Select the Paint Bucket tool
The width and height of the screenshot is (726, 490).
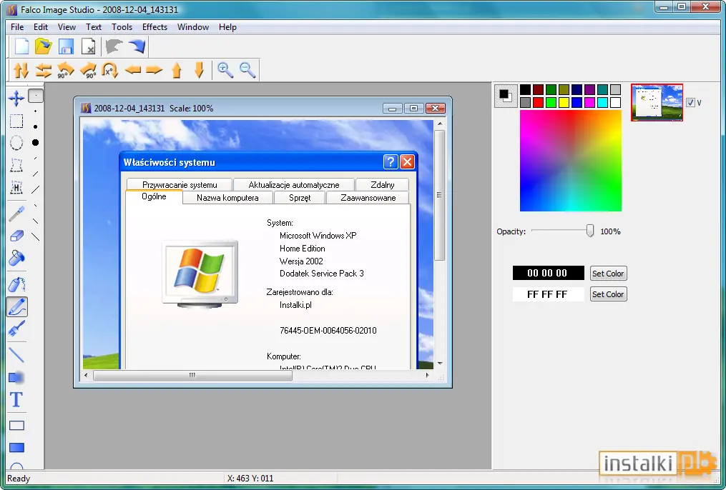(16, 258)
